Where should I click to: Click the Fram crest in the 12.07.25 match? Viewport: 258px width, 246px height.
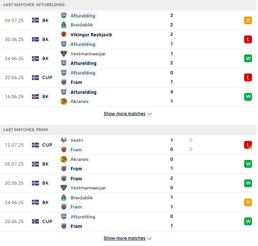point(64,150)
